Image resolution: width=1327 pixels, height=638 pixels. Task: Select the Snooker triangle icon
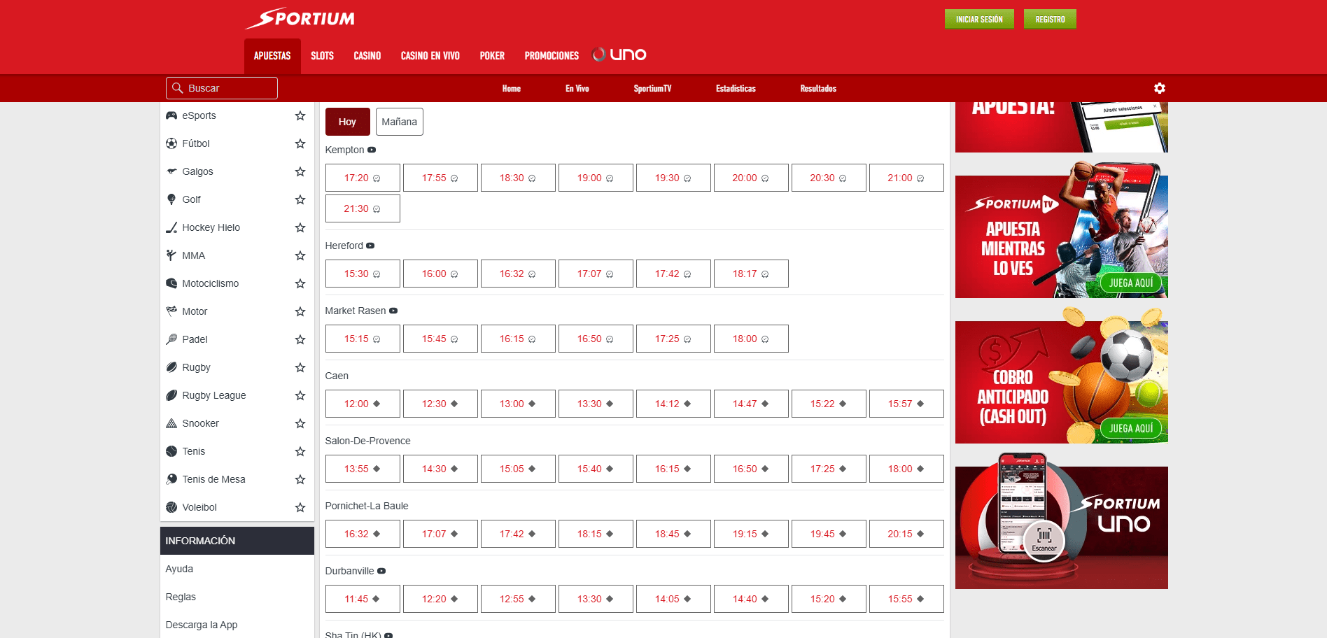171,423
